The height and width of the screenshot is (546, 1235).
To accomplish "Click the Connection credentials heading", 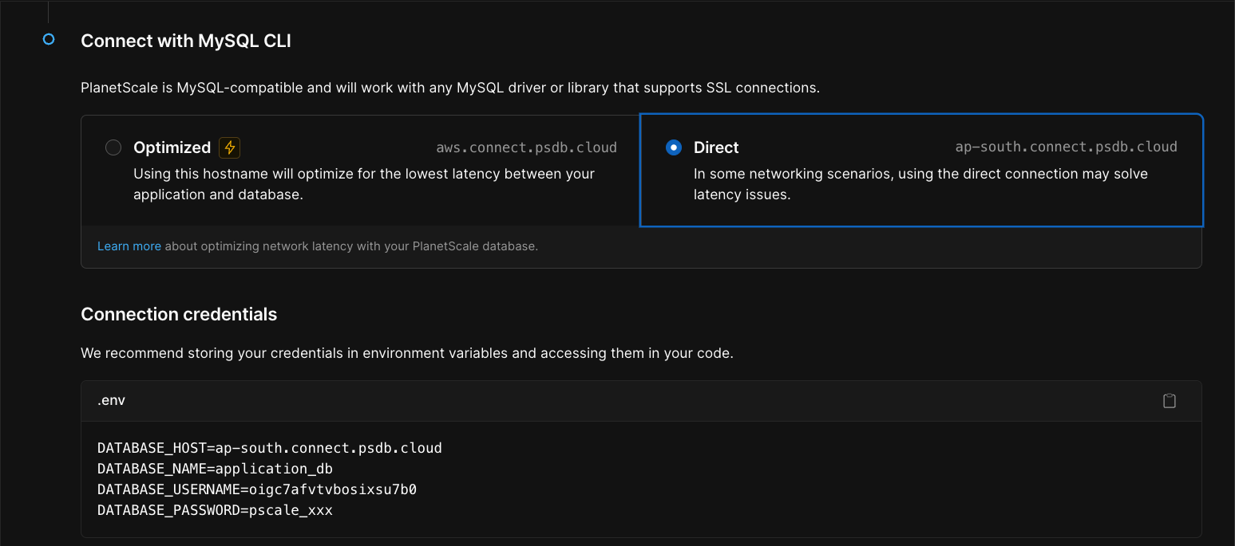I will point(179,314).
